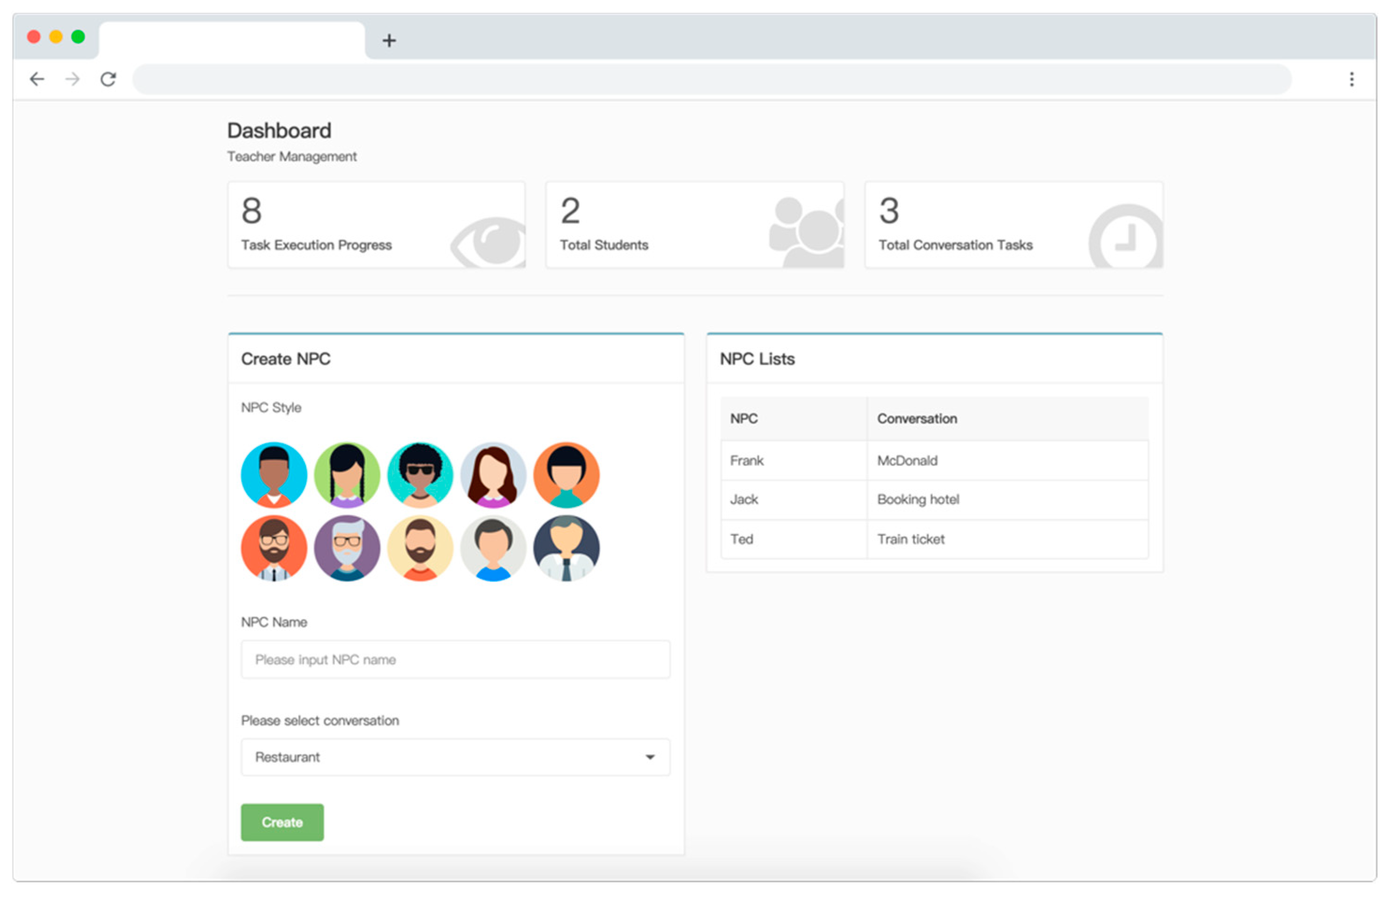Screen dimensions: 1386x897
Task: Go back to the previous page
Action: 37,79
